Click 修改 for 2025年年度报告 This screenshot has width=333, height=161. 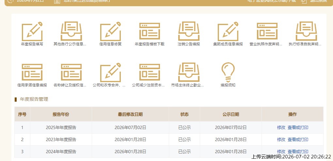pos(281,127)
